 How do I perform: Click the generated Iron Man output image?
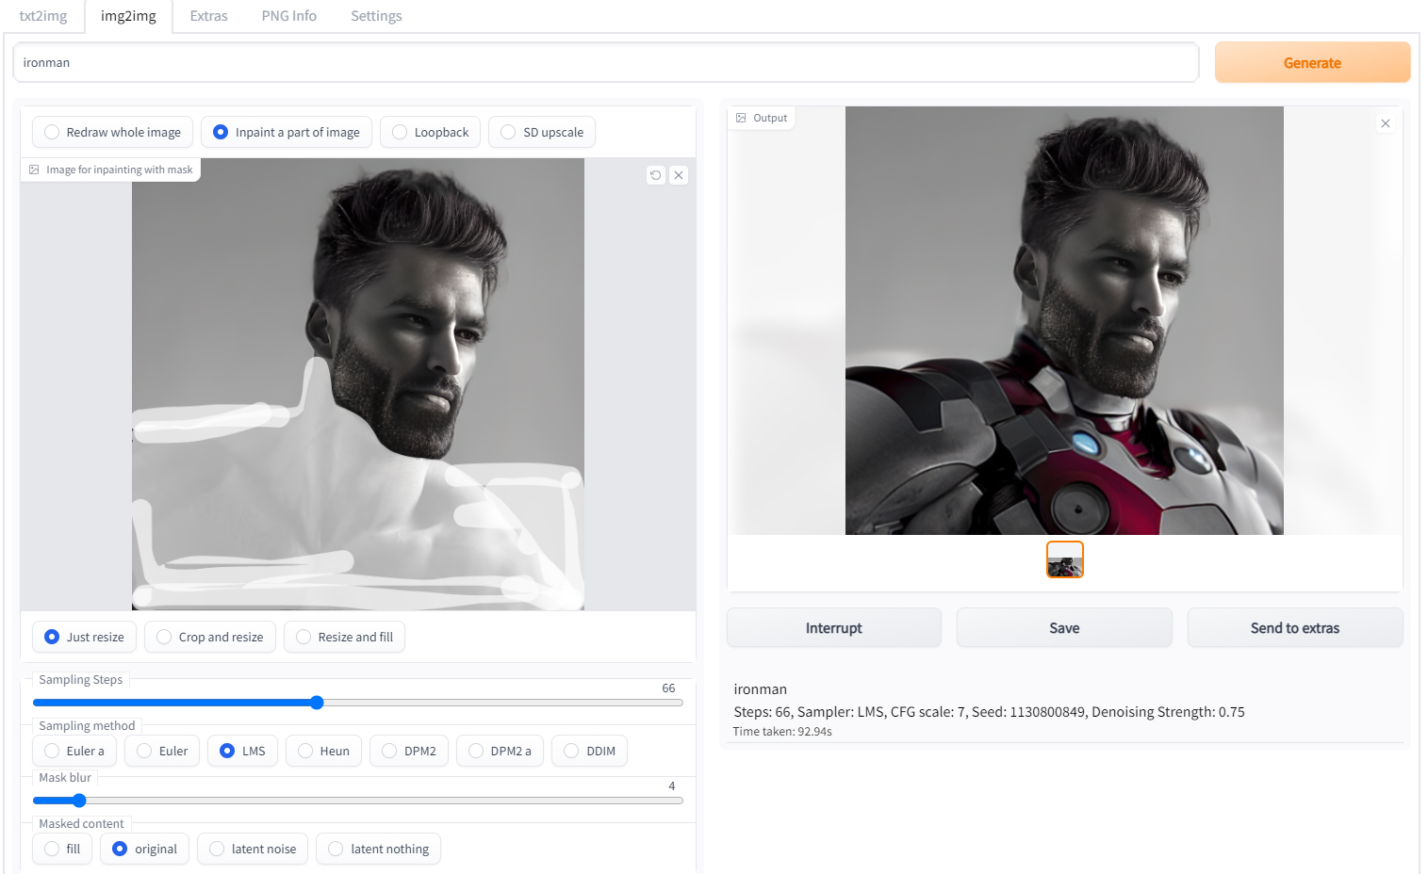pos(1064,320)
